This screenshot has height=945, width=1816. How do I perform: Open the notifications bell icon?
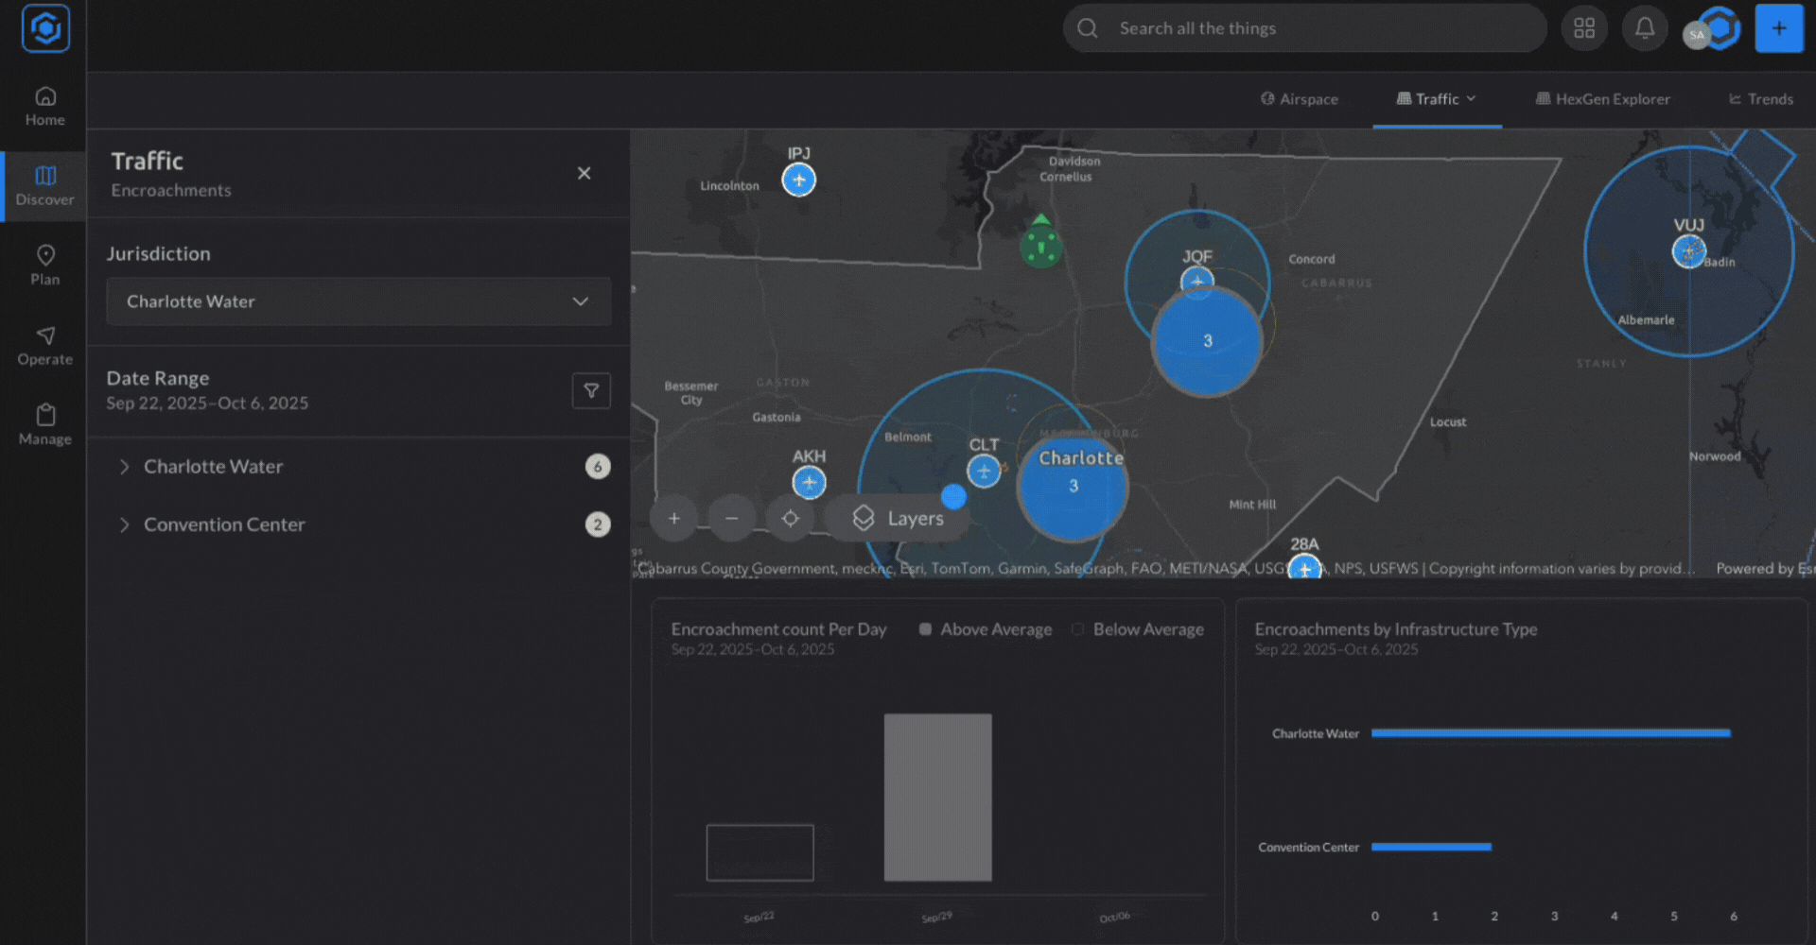1645,28
